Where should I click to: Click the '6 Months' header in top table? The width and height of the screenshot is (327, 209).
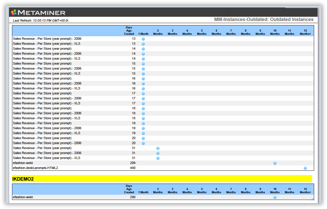(216, 32)
